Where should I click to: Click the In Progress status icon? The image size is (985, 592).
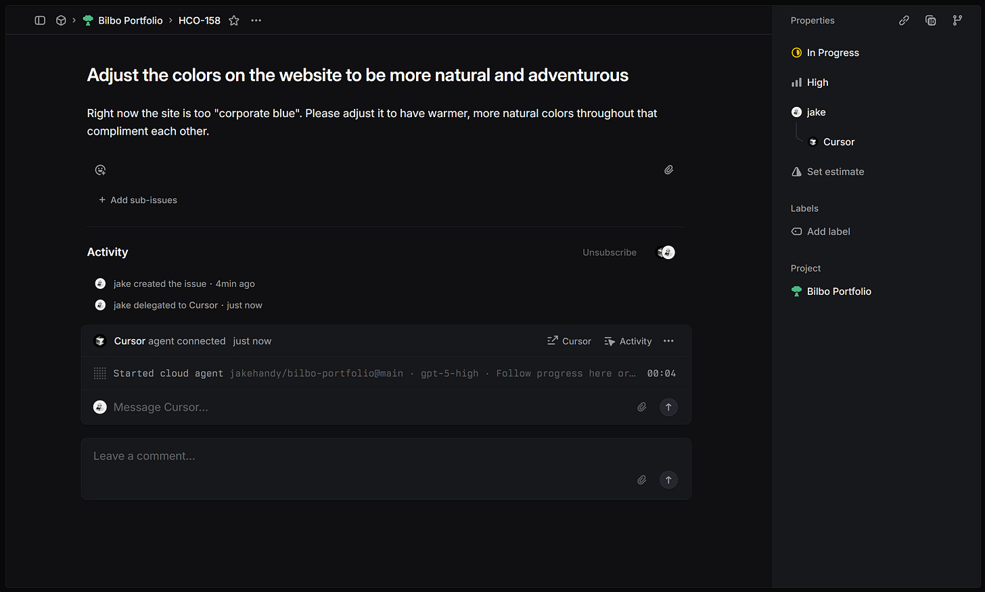click(796, 53)
